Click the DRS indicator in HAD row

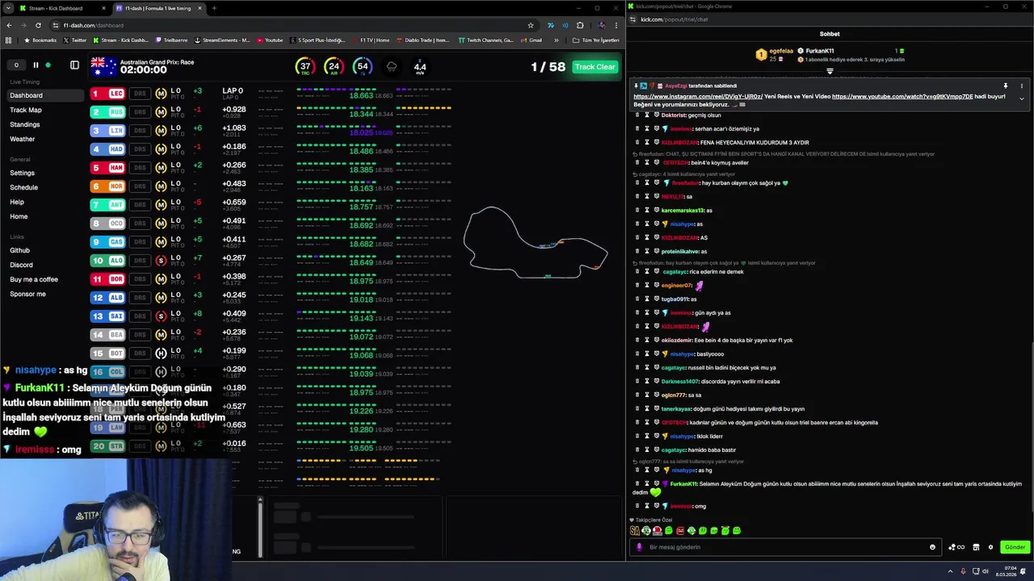point(140,149)
